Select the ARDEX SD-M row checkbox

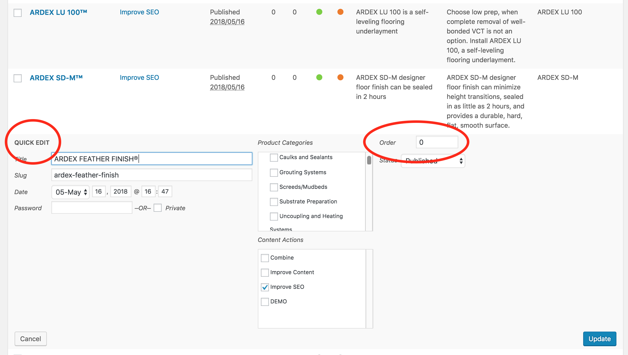coord(18,78)
